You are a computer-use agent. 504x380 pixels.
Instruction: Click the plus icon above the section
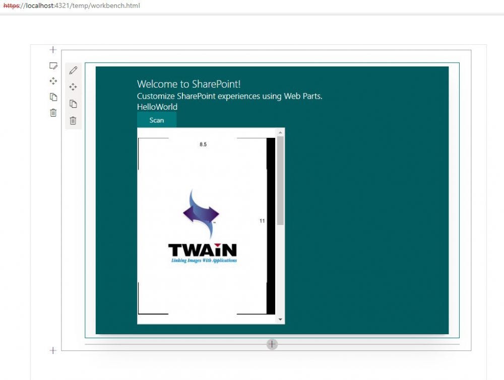click(x=52, y=49)
